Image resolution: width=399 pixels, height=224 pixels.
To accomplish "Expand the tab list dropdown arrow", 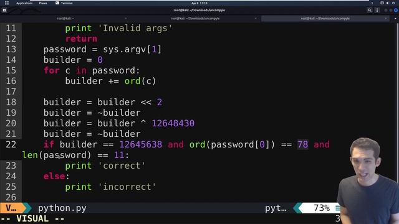I will coord(395,18).
